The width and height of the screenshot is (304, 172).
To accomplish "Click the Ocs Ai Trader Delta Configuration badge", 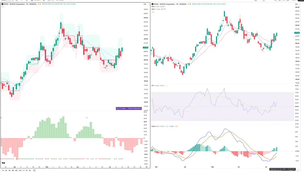I will [x=129, y=108].
